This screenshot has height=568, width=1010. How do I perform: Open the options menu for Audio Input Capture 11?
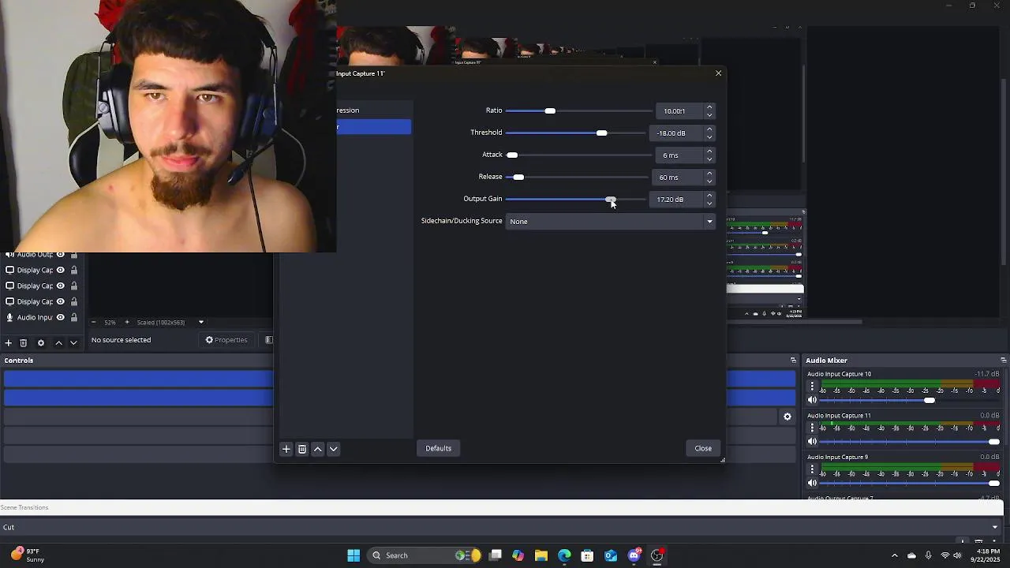(812, 428)
